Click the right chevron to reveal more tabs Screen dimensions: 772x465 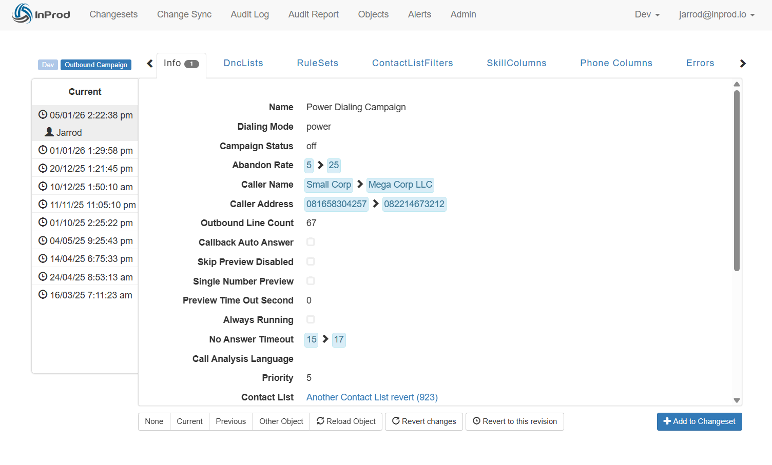click(743, 63)
